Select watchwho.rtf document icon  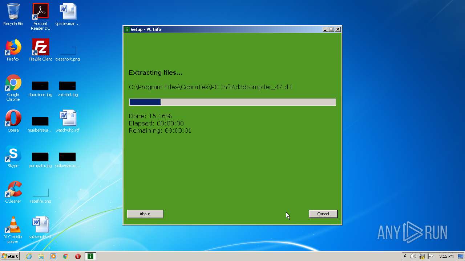click(68, 121)
